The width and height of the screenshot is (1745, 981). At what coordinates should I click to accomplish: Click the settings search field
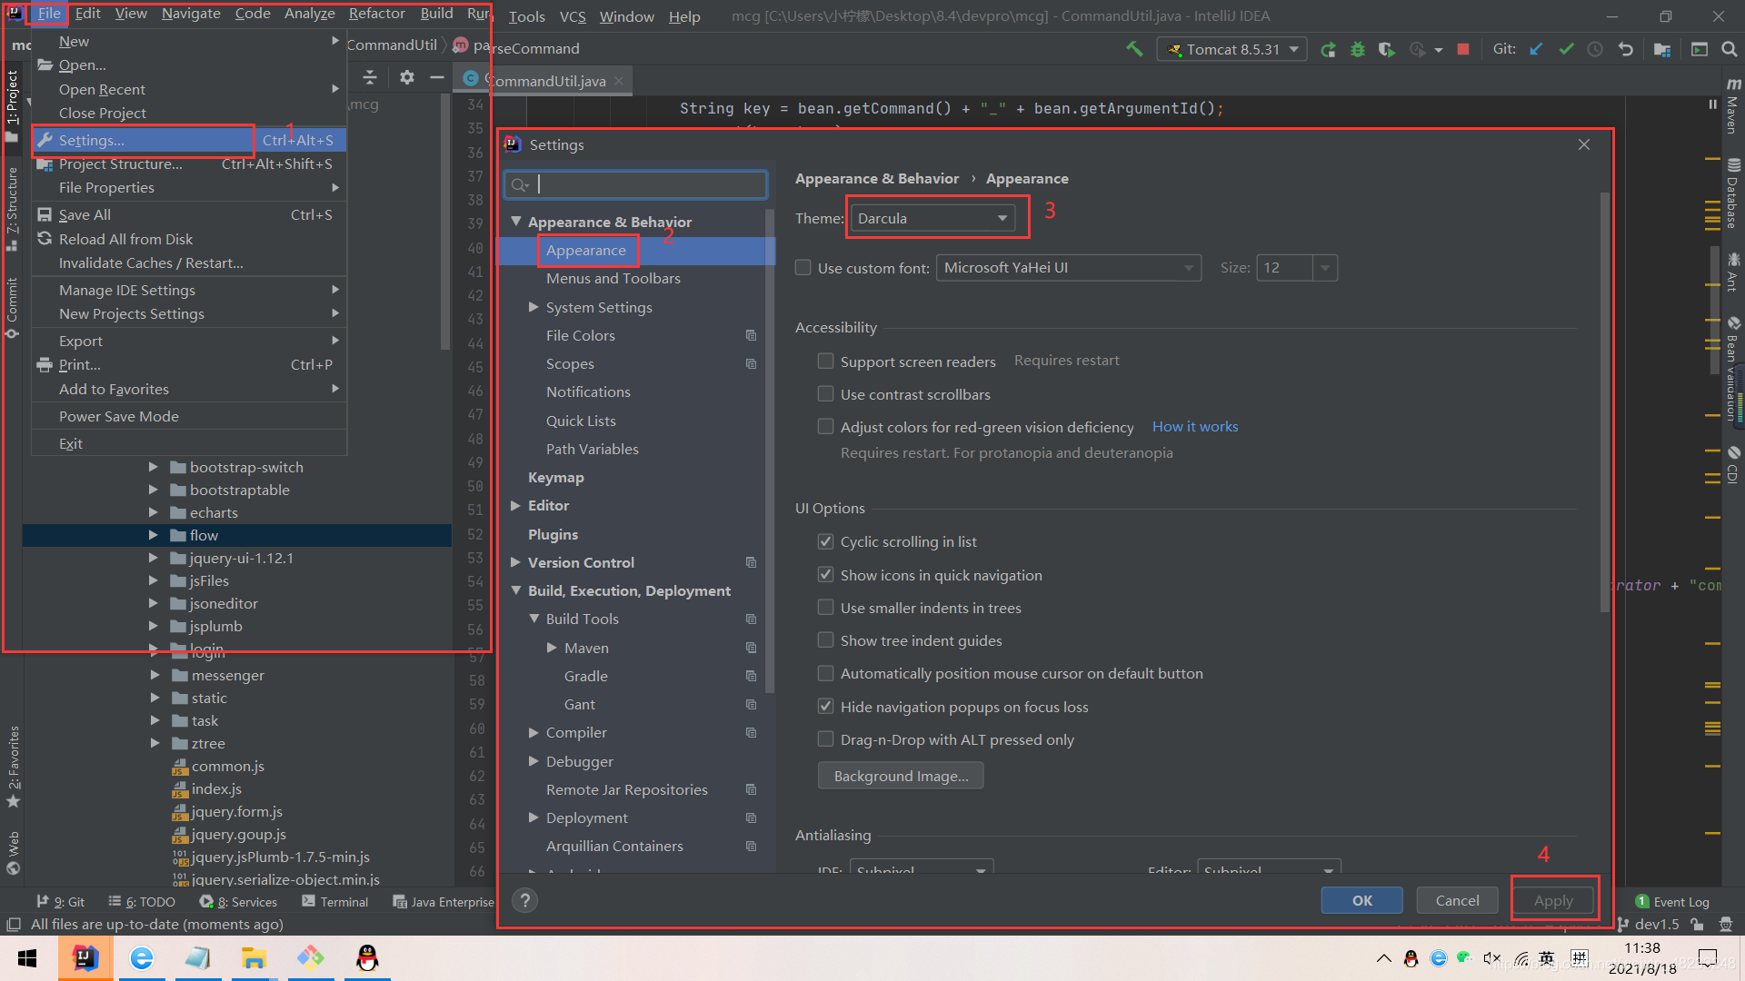click(636, 184)
